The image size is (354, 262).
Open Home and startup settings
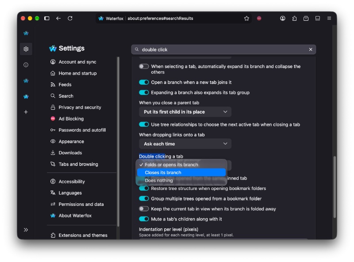[x=73, y=73]
